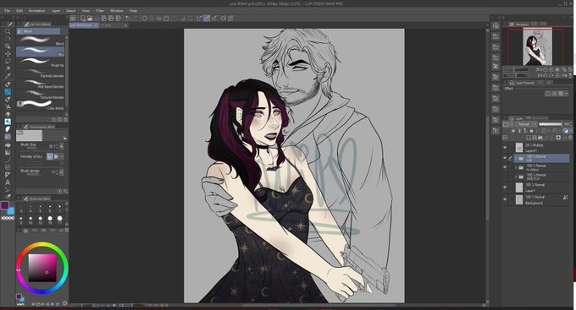Open the Filter menu
576x310 pixels.
[100, 11]
